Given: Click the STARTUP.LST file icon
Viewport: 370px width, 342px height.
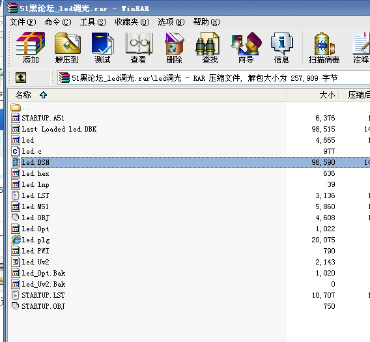Looking at the screenshot, I should click(x=16, y=295).
